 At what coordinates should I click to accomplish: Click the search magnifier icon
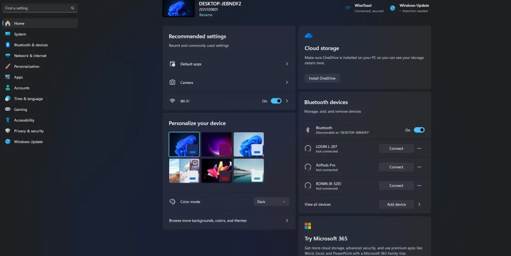[x=72, y=8]
